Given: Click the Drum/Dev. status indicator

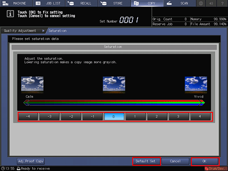Looking at the screenshot, I should click(216, 168).
